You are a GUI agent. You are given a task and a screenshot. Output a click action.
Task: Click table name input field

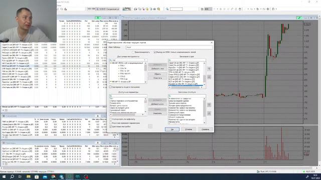(169, 47)
